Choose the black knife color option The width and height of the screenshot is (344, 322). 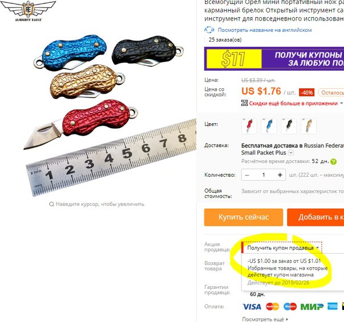[289, 126]
